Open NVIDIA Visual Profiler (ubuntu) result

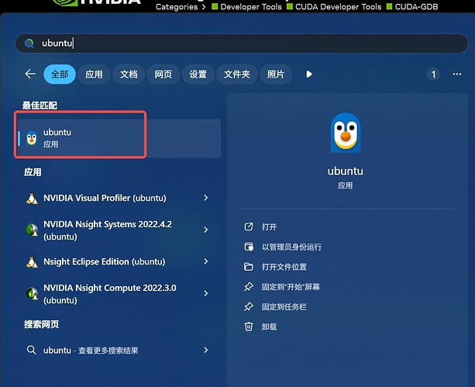119,198
